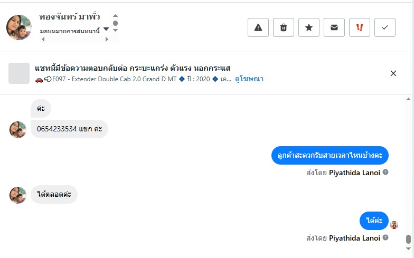414x258 pixels.
Task: Close the ad reply banner
Action: point(393,73)
